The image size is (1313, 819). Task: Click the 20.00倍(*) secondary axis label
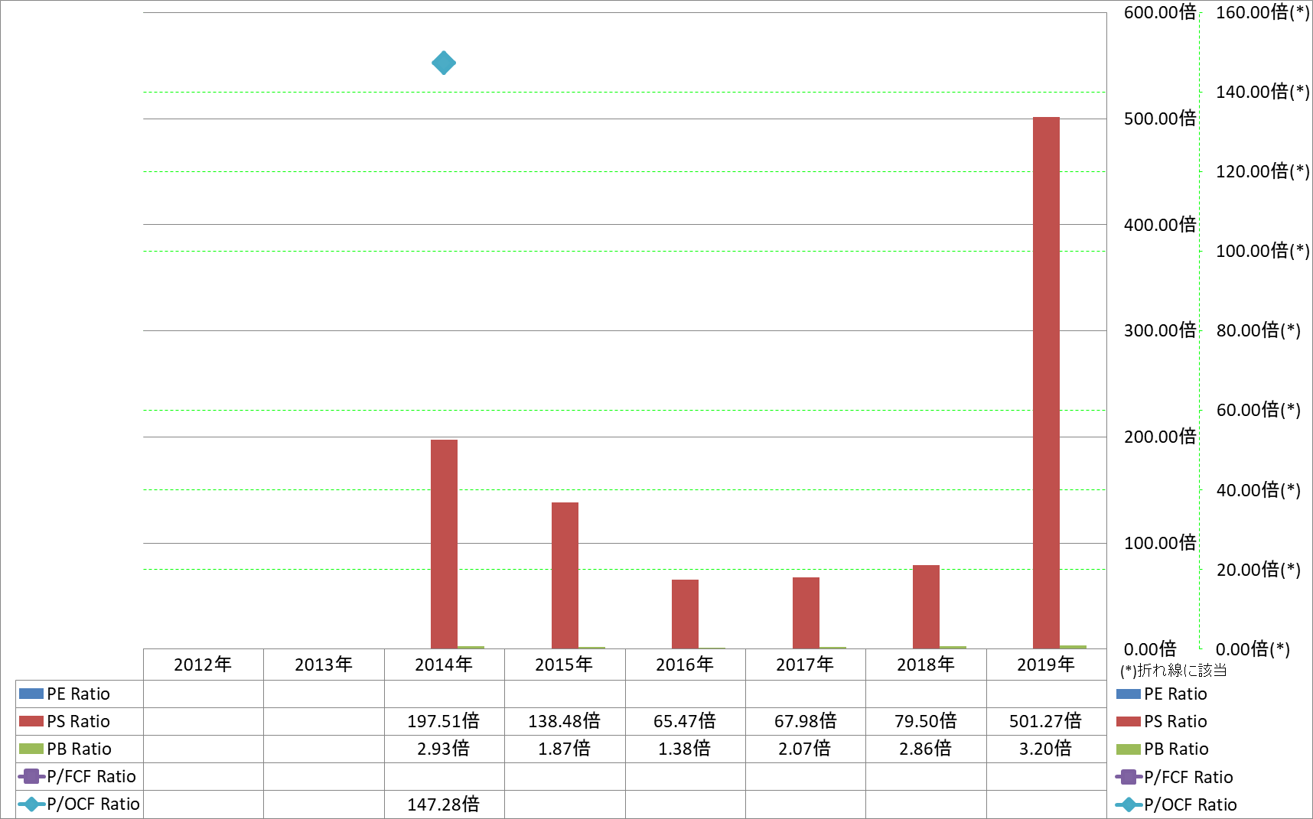pos(1259,570)
